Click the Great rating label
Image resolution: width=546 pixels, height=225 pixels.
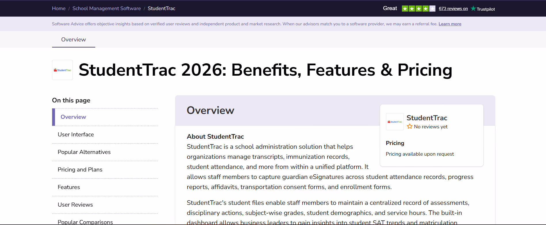click(x=390, y=8)
